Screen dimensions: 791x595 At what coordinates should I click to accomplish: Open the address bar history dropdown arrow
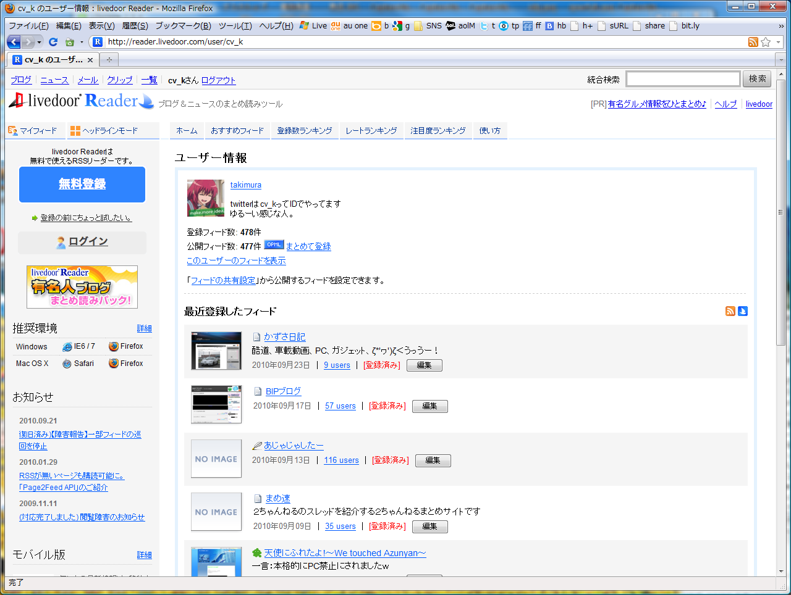tap(778, 42)
